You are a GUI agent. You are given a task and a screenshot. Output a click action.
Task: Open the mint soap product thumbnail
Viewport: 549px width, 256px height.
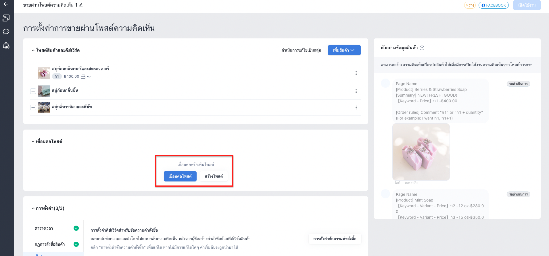click(x=44, y=91)
